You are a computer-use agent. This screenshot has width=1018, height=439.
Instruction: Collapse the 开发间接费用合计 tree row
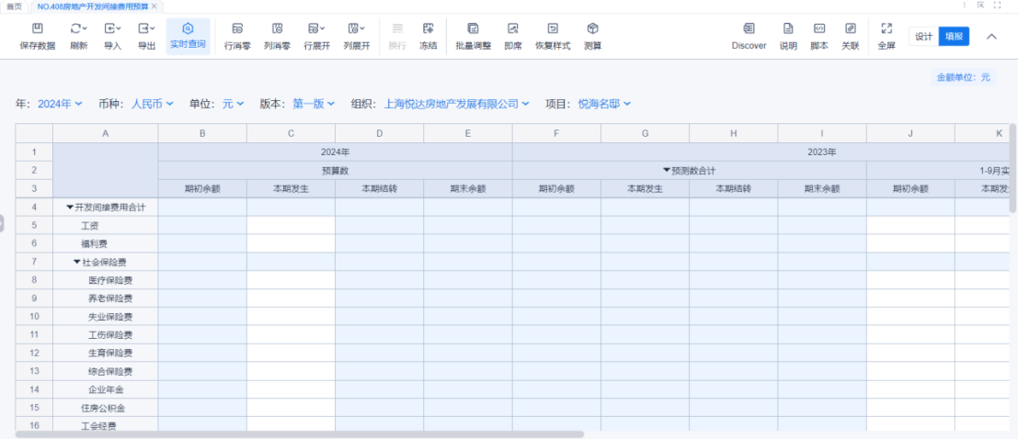[x=70, y=208]
